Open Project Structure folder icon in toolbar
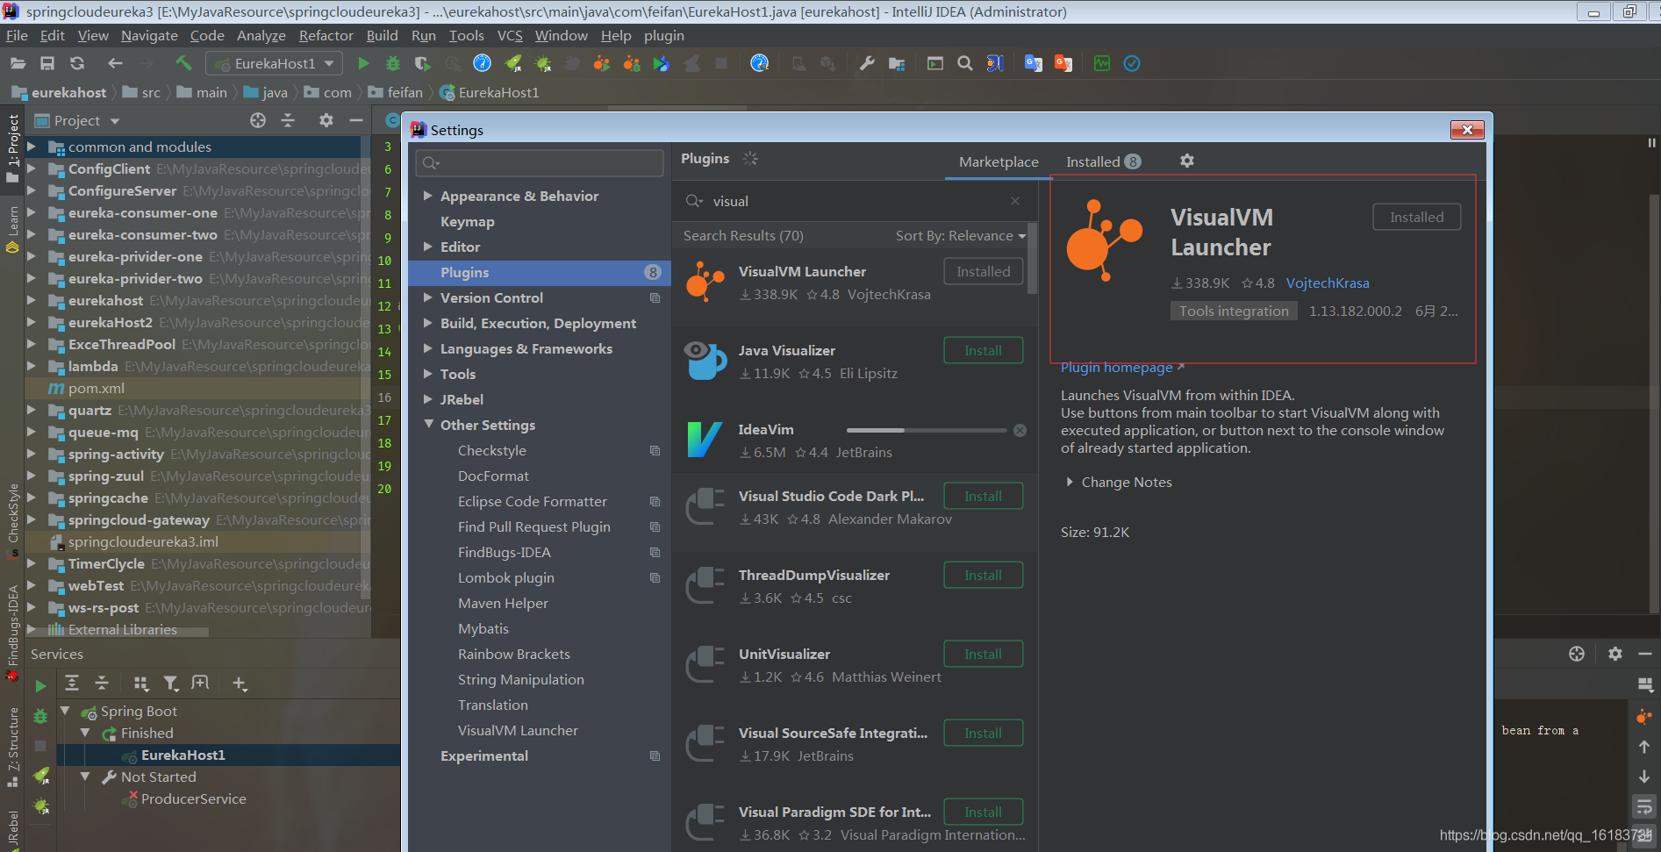The image size is (1661, 852). coord(897,63)
